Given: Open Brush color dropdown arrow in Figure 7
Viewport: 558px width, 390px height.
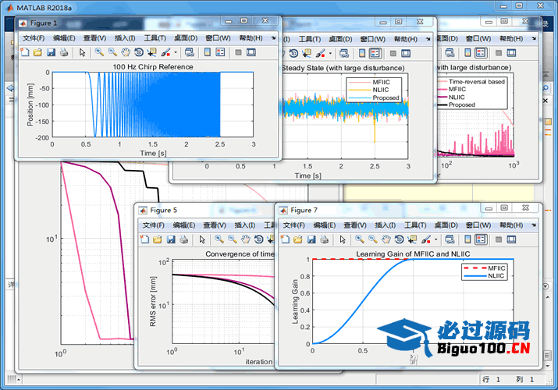Looking at the screenshot, I should point(436,239).
